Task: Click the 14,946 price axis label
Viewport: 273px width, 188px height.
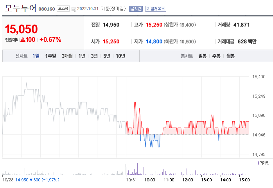Action: coord(259,135)
